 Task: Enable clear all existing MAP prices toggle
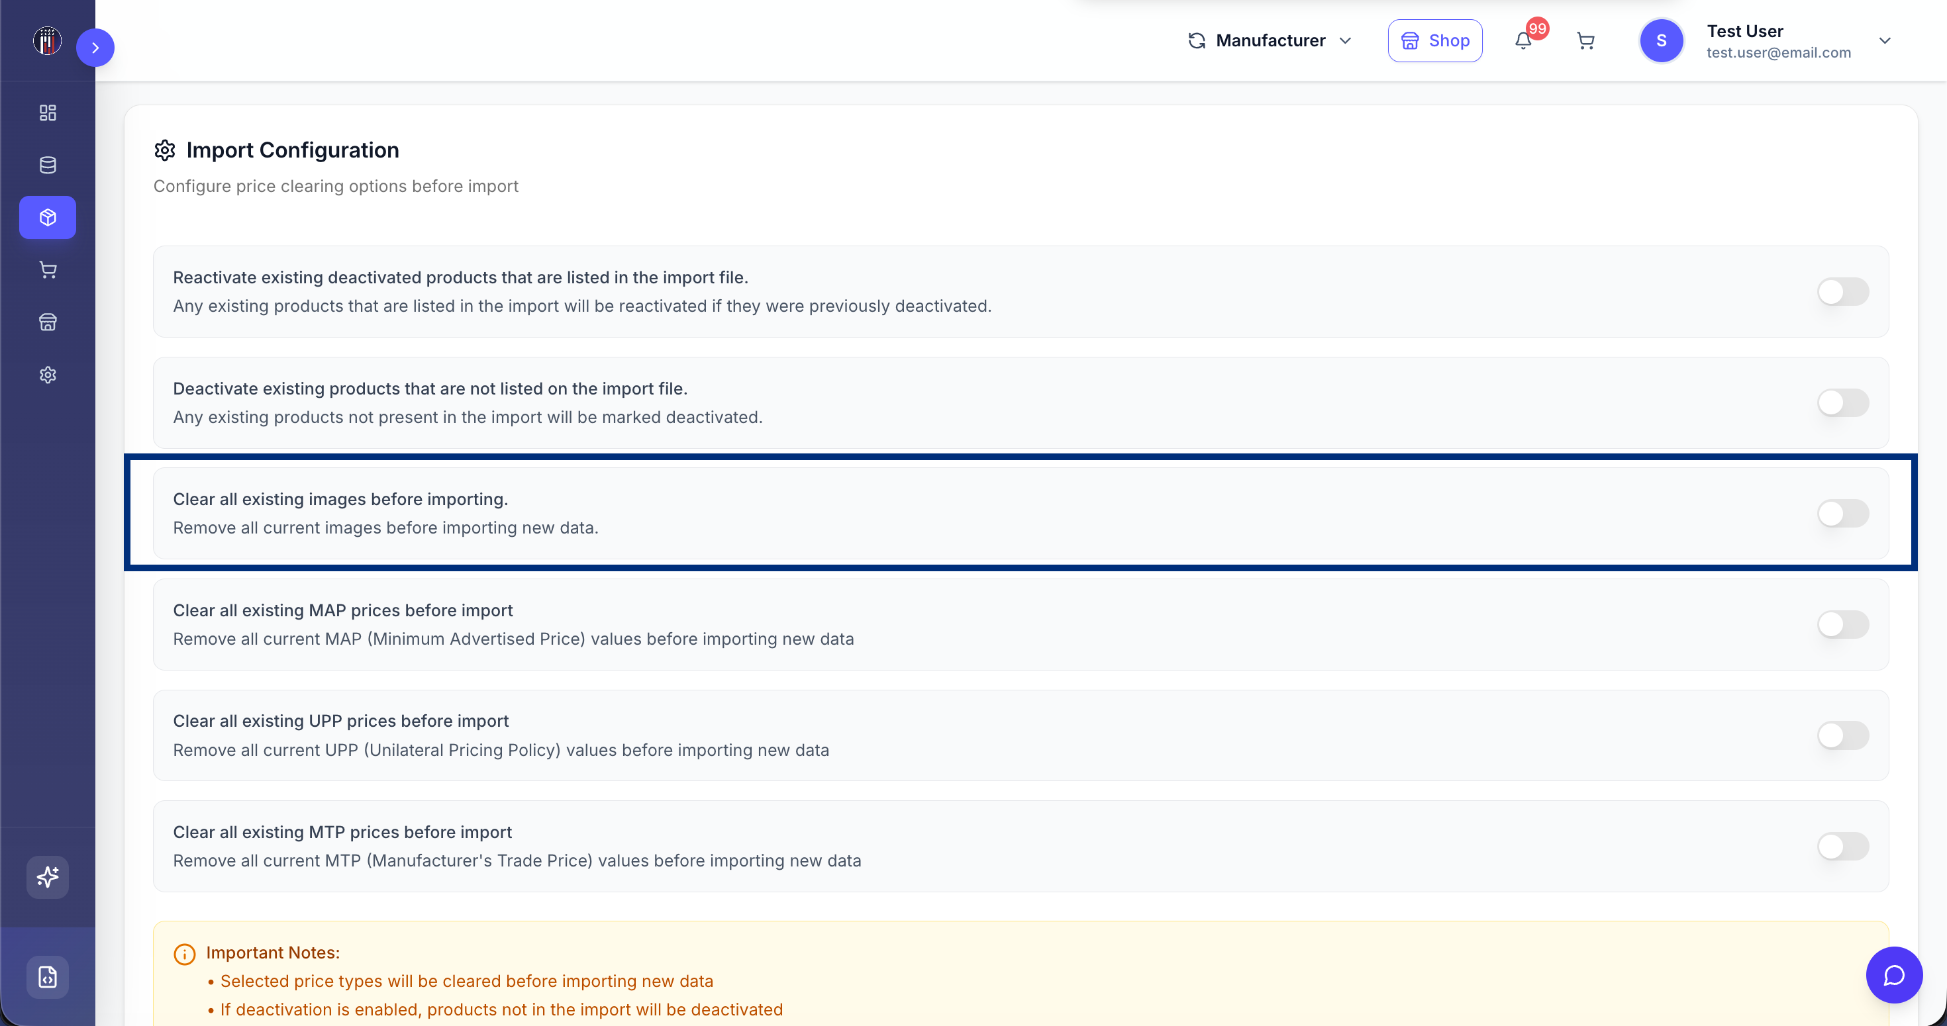pos(1842,625)
